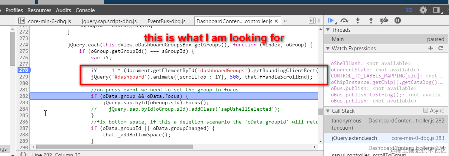The image size is (449, 156).
Task: Click the horizontal scrollbar's left arrow
Action: [x=33, y=147]
